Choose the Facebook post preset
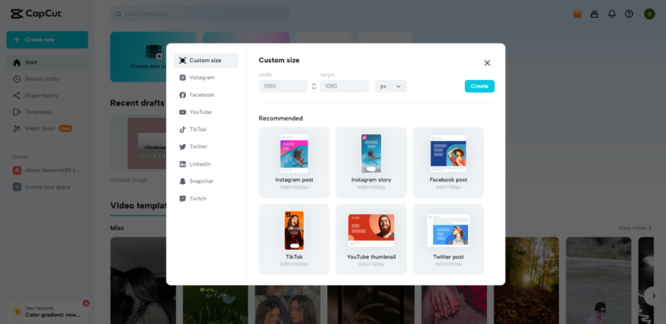 coord(449,162)
